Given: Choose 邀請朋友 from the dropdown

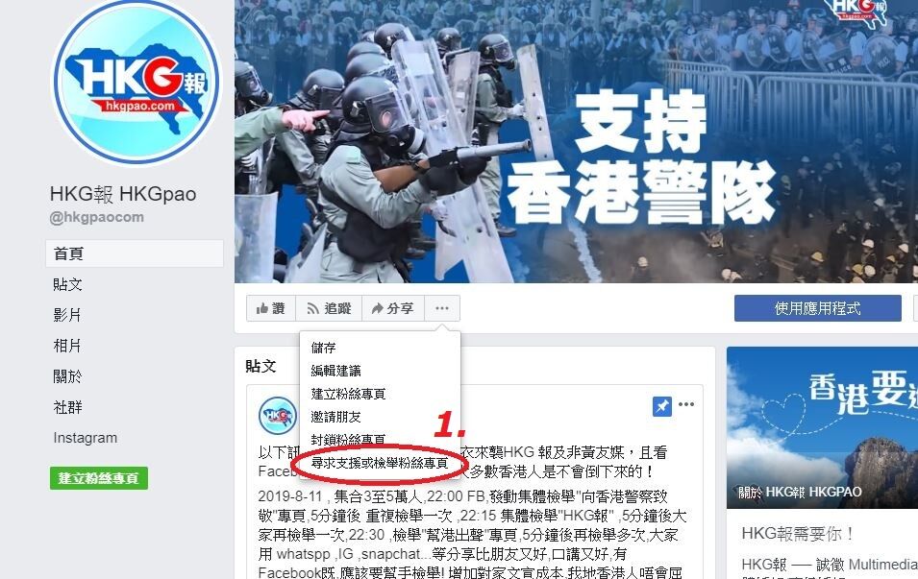Looking at the screenshot, I should pos(336,417).
